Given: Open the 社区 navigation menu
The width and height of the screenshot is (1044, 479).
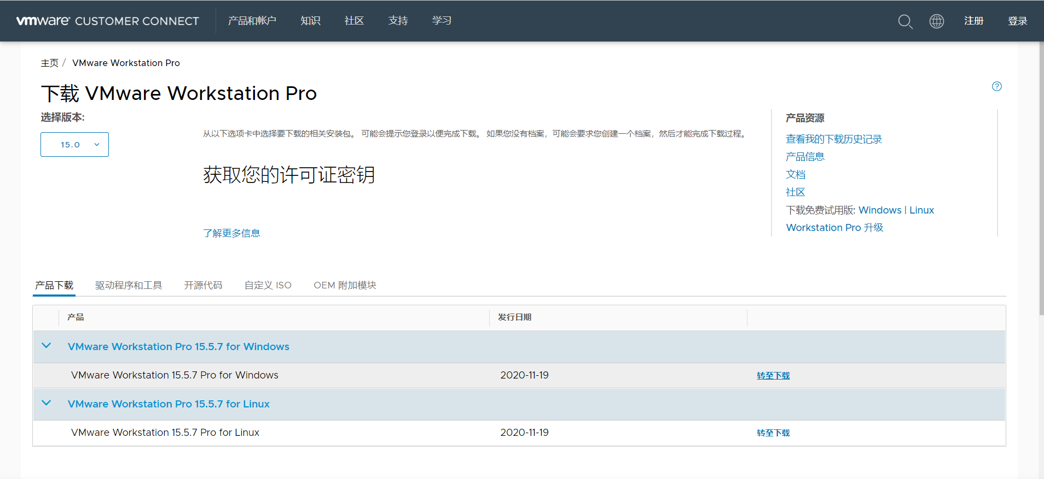Looking at the screenshot, I should coord(354,21).
